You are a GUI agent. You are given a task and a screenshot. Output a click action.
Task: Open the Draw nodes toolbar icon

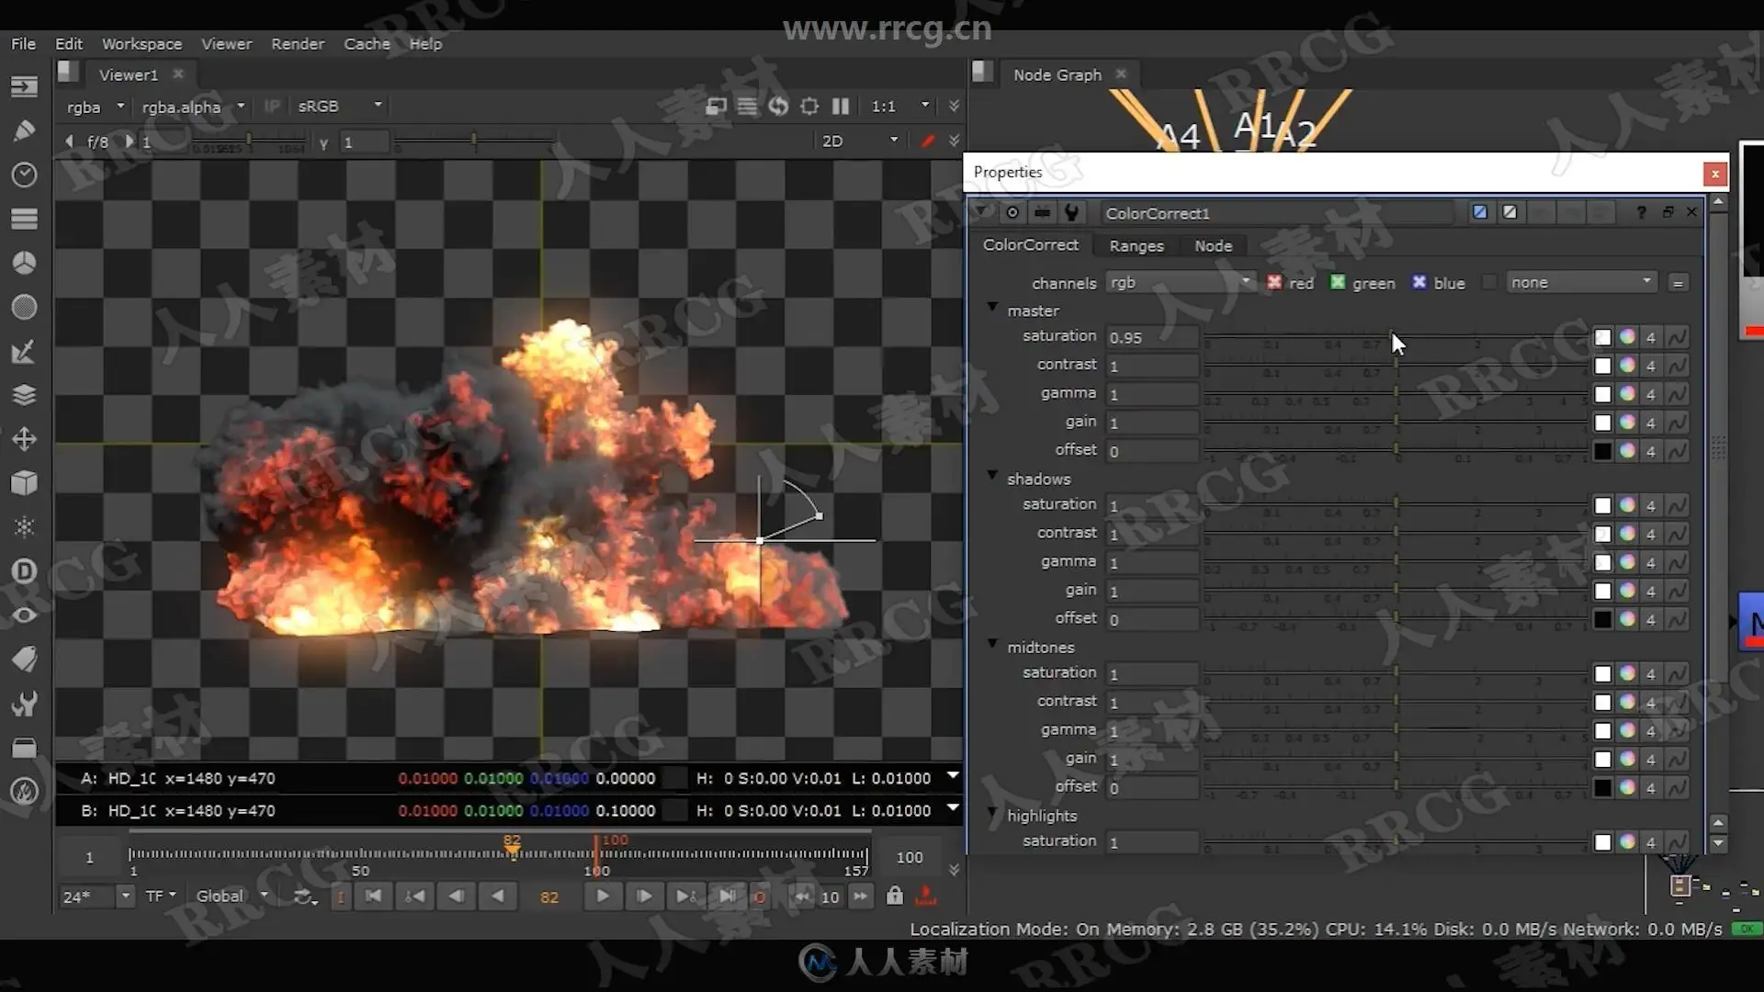(24, 130)
